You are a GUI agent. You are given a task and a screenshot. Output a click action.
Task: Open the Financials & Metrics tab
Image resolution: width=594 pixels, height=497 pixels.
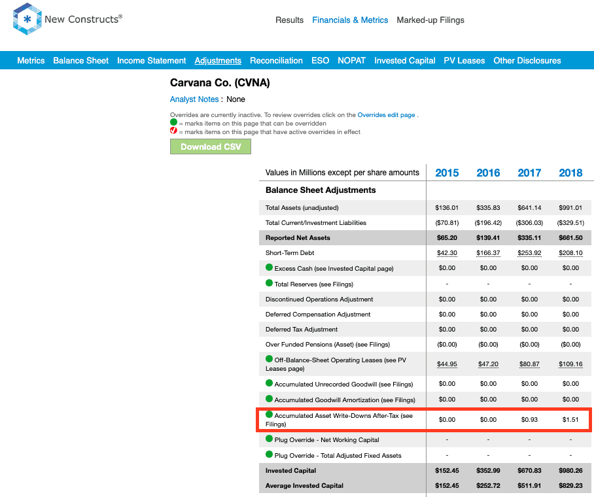tap(350, 20)
